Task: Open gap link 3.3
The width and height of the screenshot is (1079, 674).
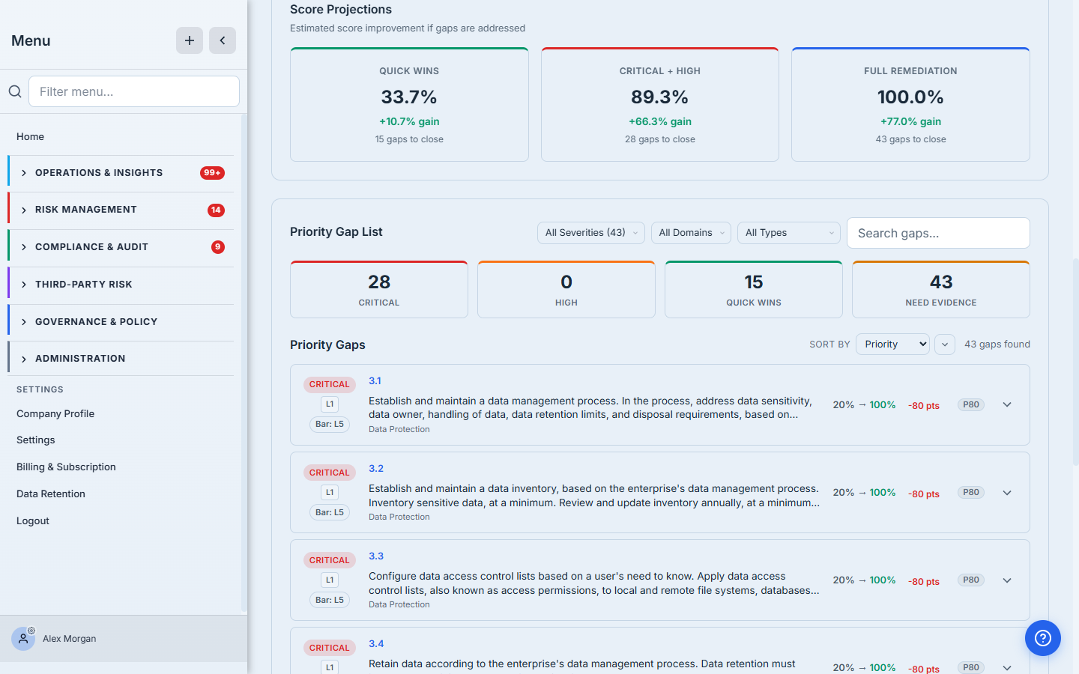Action: [x=376, y=556]
